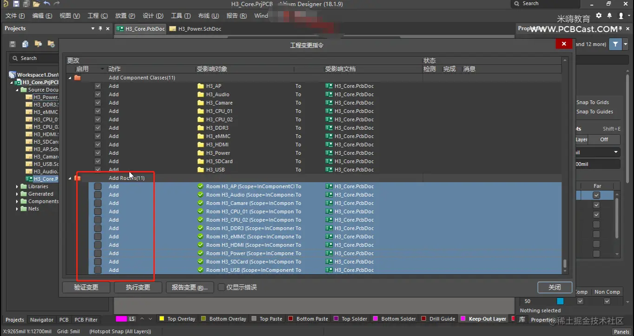Click the 验证变更 button

86,287
